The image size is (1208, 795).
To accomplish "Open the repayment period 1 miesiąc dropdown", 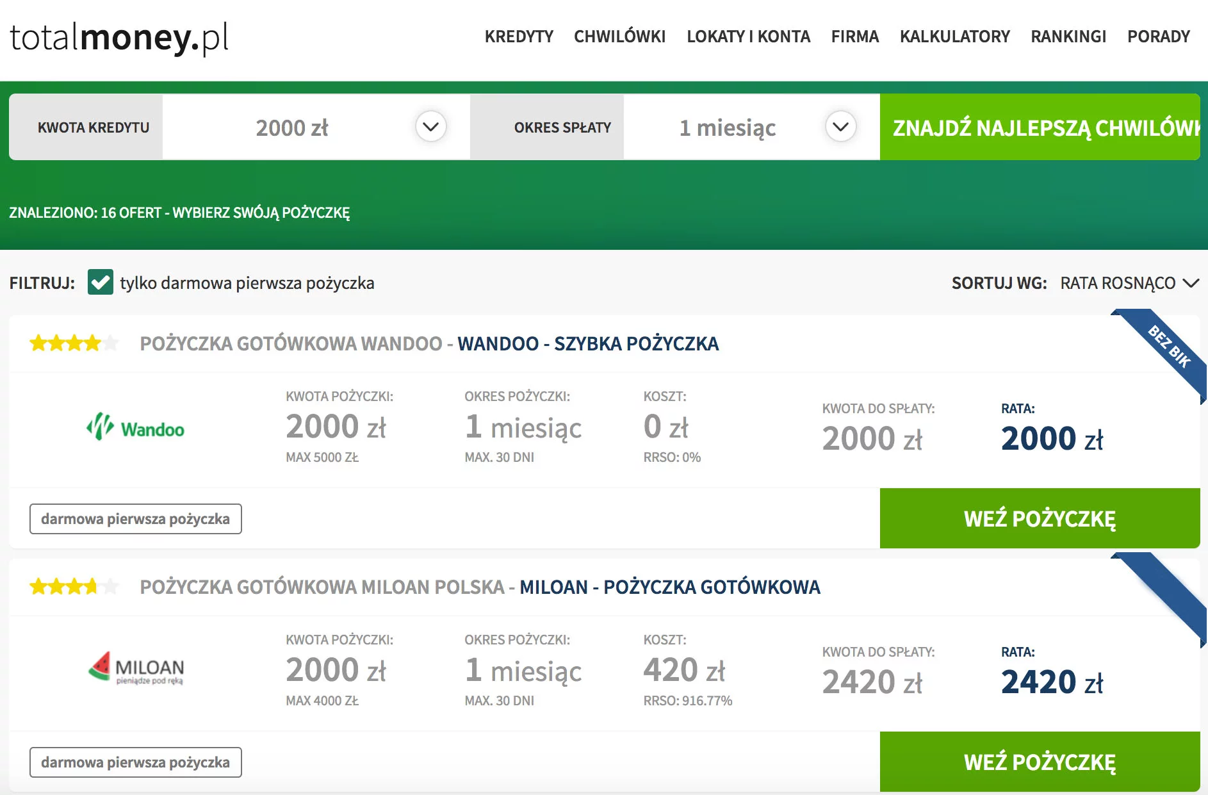I will point(840,127).
